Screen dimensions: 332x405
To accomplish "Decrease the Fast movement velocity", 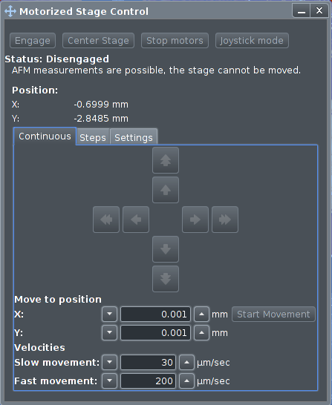I will (x=110, y=381).
